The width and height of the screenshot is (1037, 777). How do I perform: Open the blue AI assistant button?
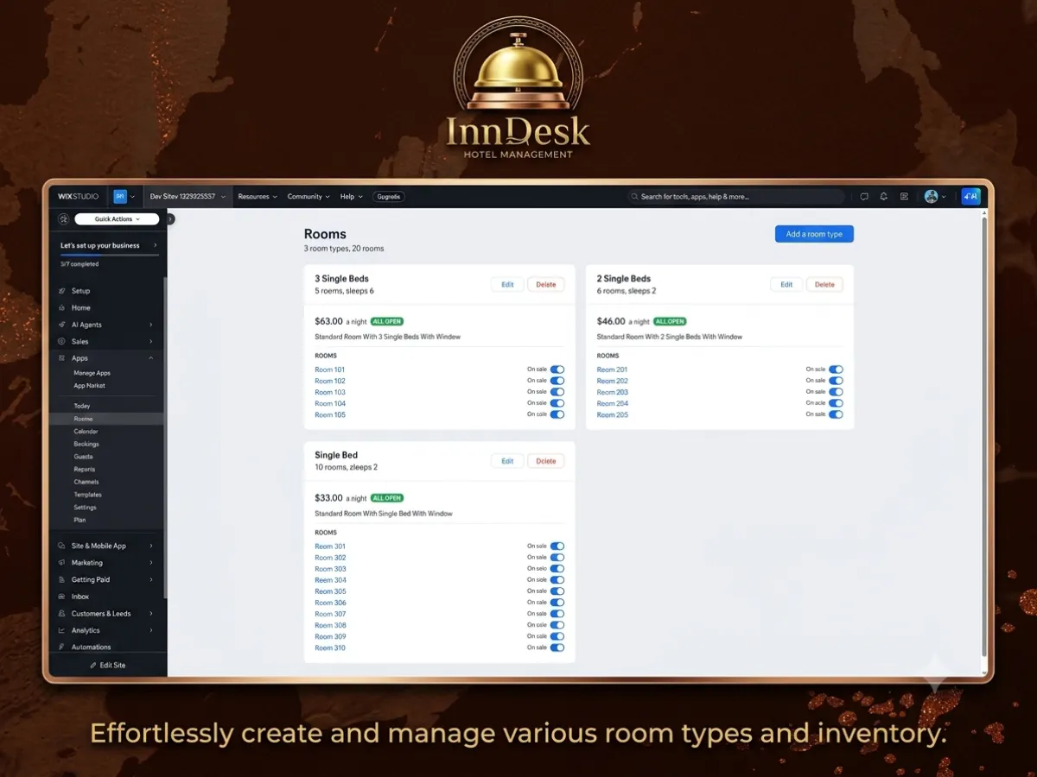tap(970, 197)
